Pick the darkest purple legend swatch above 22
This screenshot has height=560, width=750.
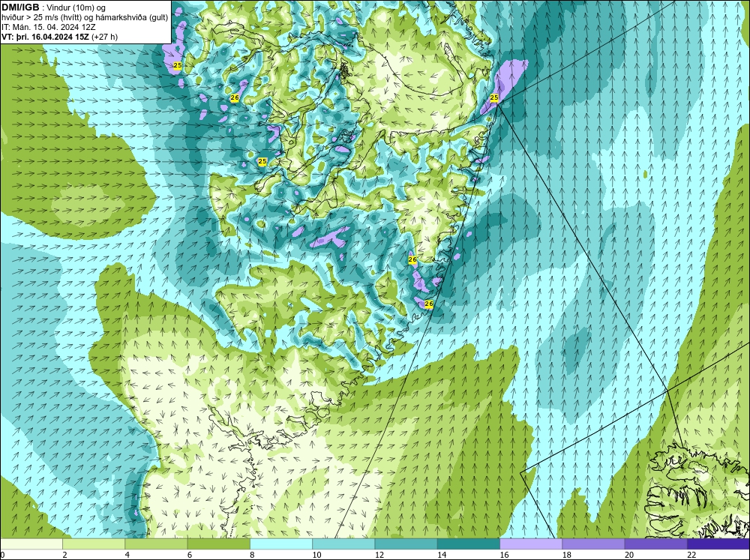[x=718, y=544]
